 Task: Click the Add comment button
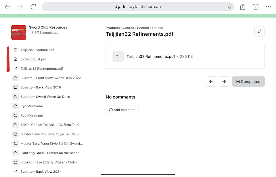[122, 110]
